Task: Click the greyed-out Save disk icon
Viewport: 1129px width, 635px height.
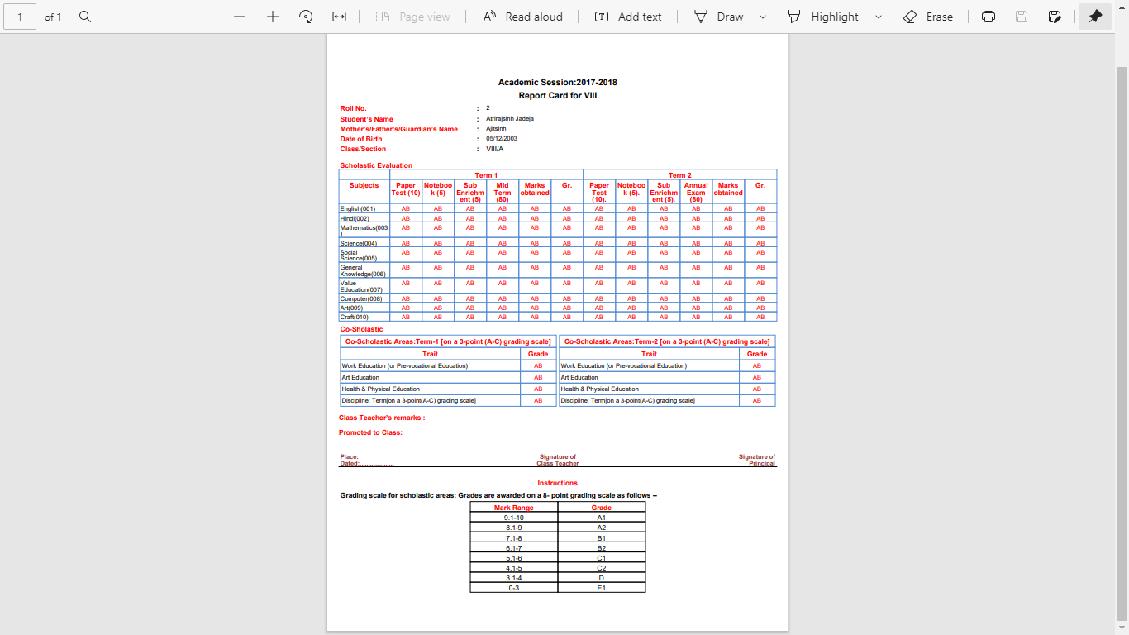Action: click(1022, 17)
